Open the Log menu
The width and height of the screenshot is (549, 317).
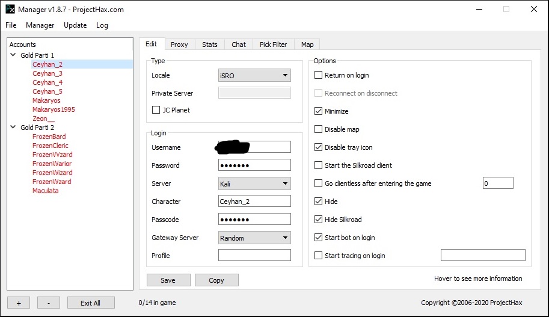click(102, 25)
